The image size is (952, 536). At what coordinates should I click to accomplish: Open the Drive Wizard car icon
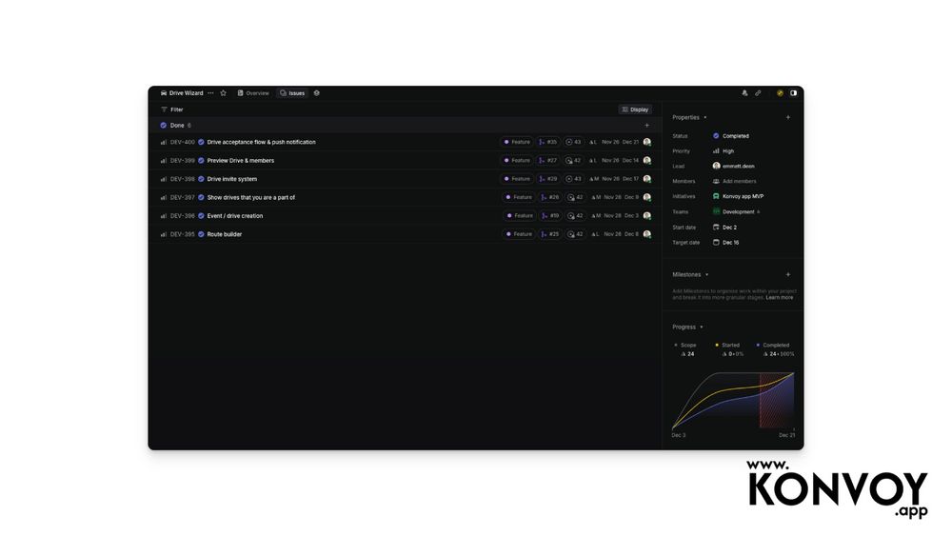point(164,93)
